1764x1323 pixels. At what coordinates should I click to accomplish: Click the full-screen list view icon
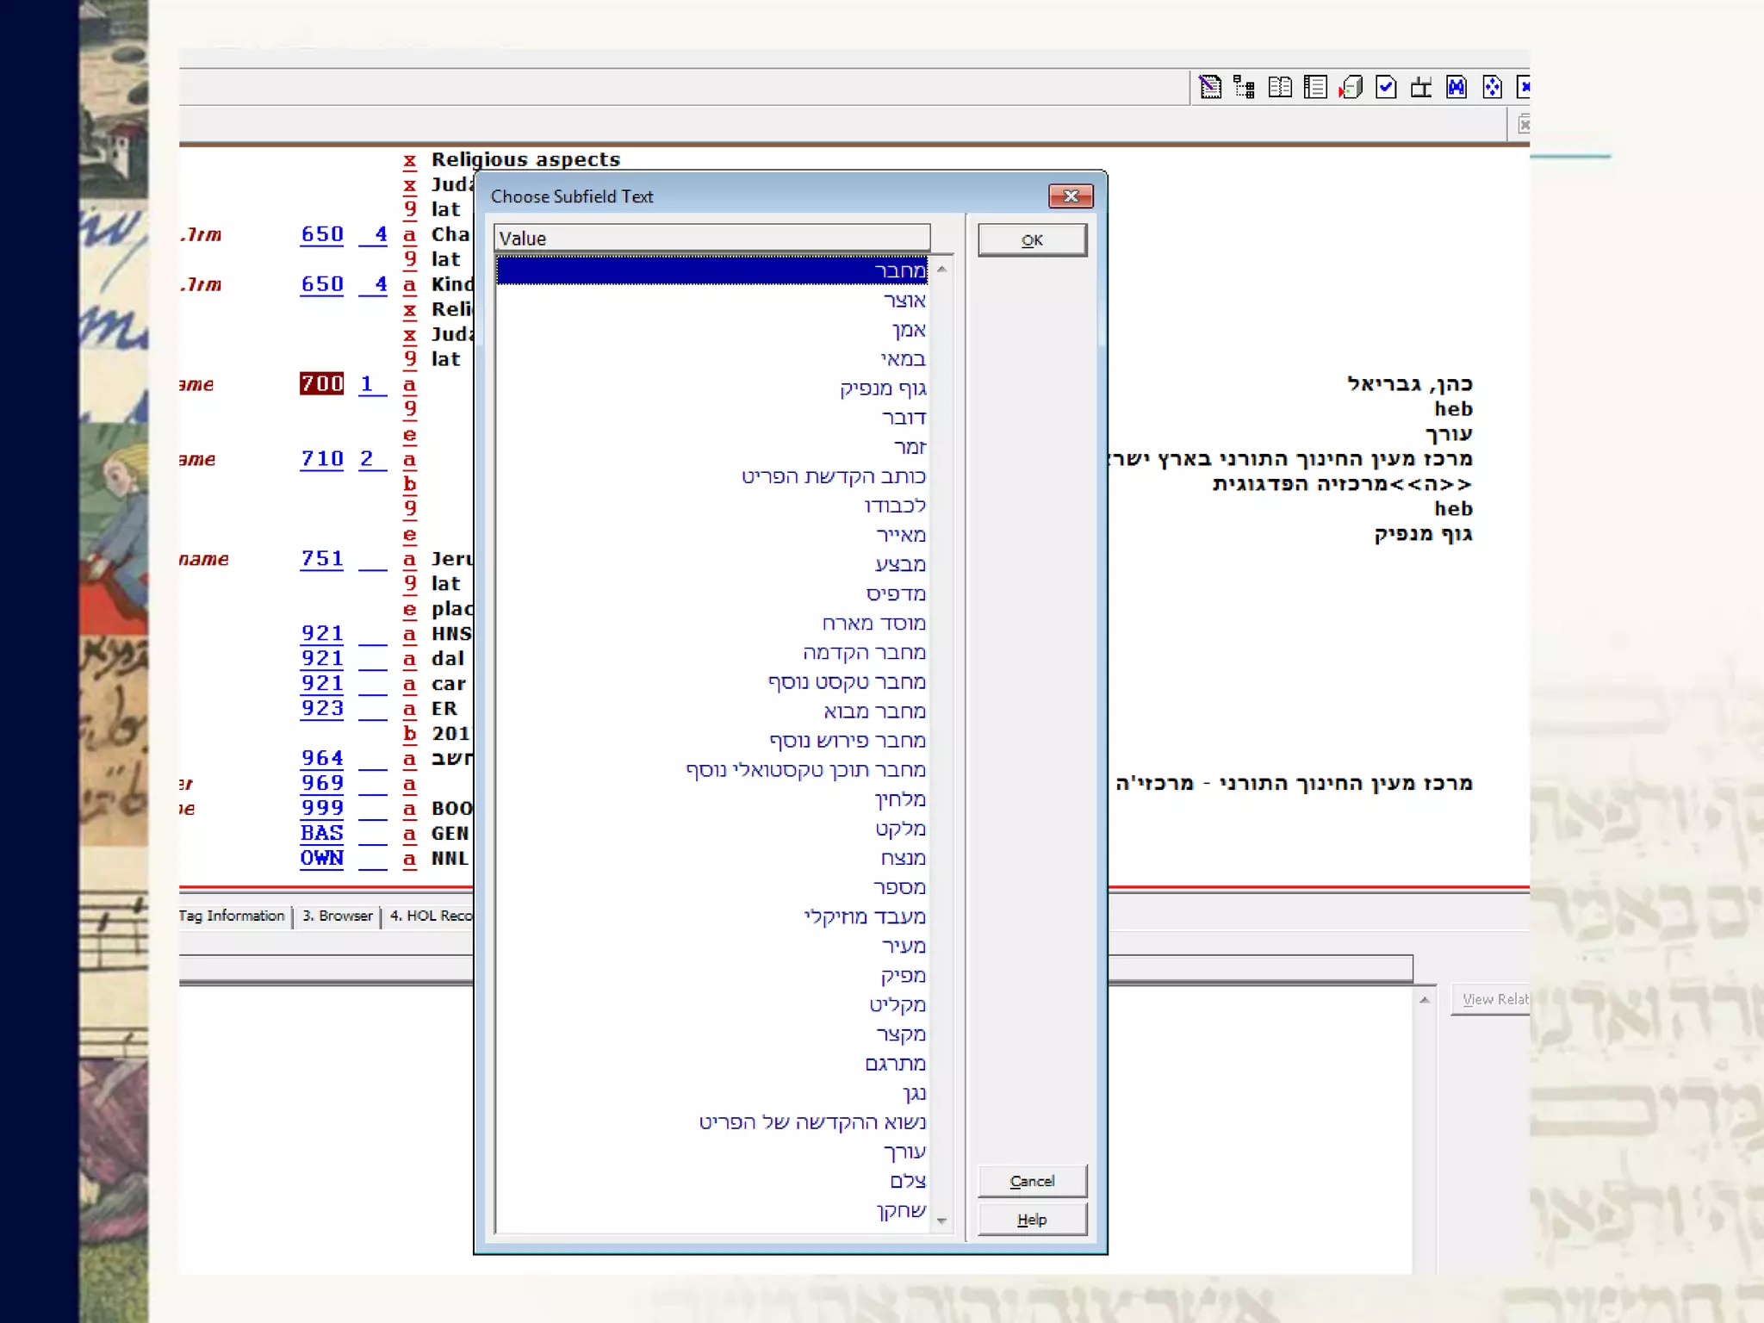point(1315,87)
